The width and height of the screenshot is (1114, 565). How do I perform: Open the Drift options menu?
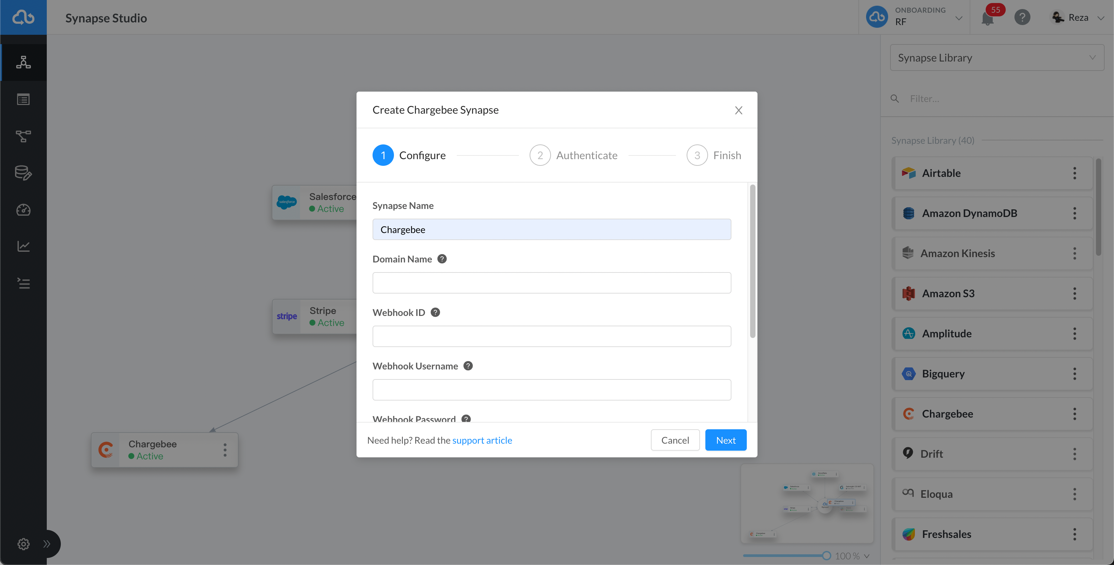(1075, 454)
